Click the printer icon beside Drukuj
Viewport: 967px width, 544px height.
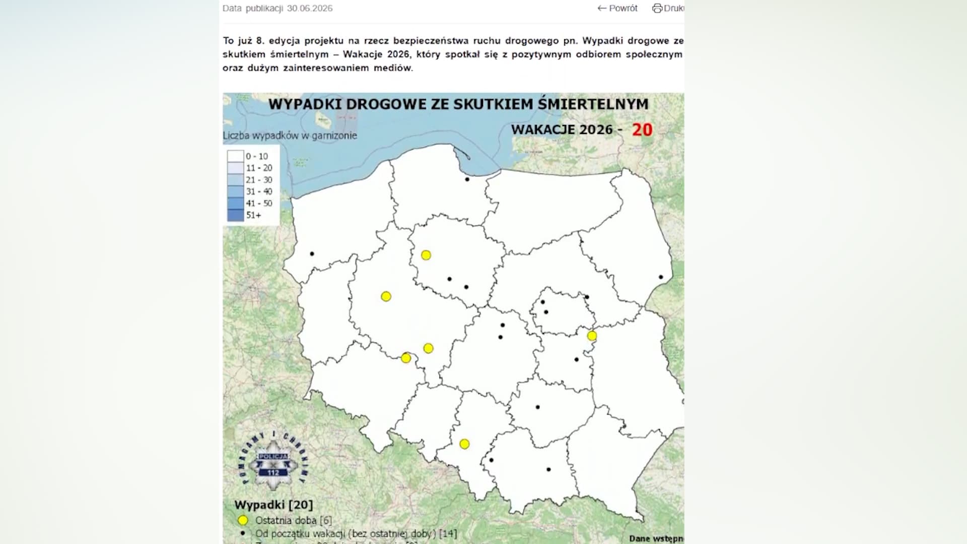coord(657,8)
